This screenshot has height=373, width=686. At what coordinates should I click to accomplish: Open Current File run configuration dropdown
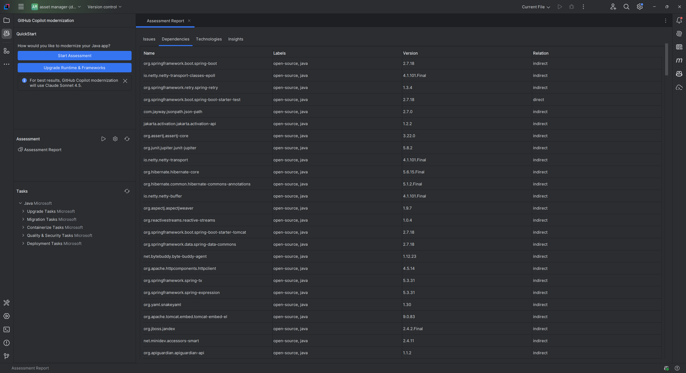click(536, 7)
